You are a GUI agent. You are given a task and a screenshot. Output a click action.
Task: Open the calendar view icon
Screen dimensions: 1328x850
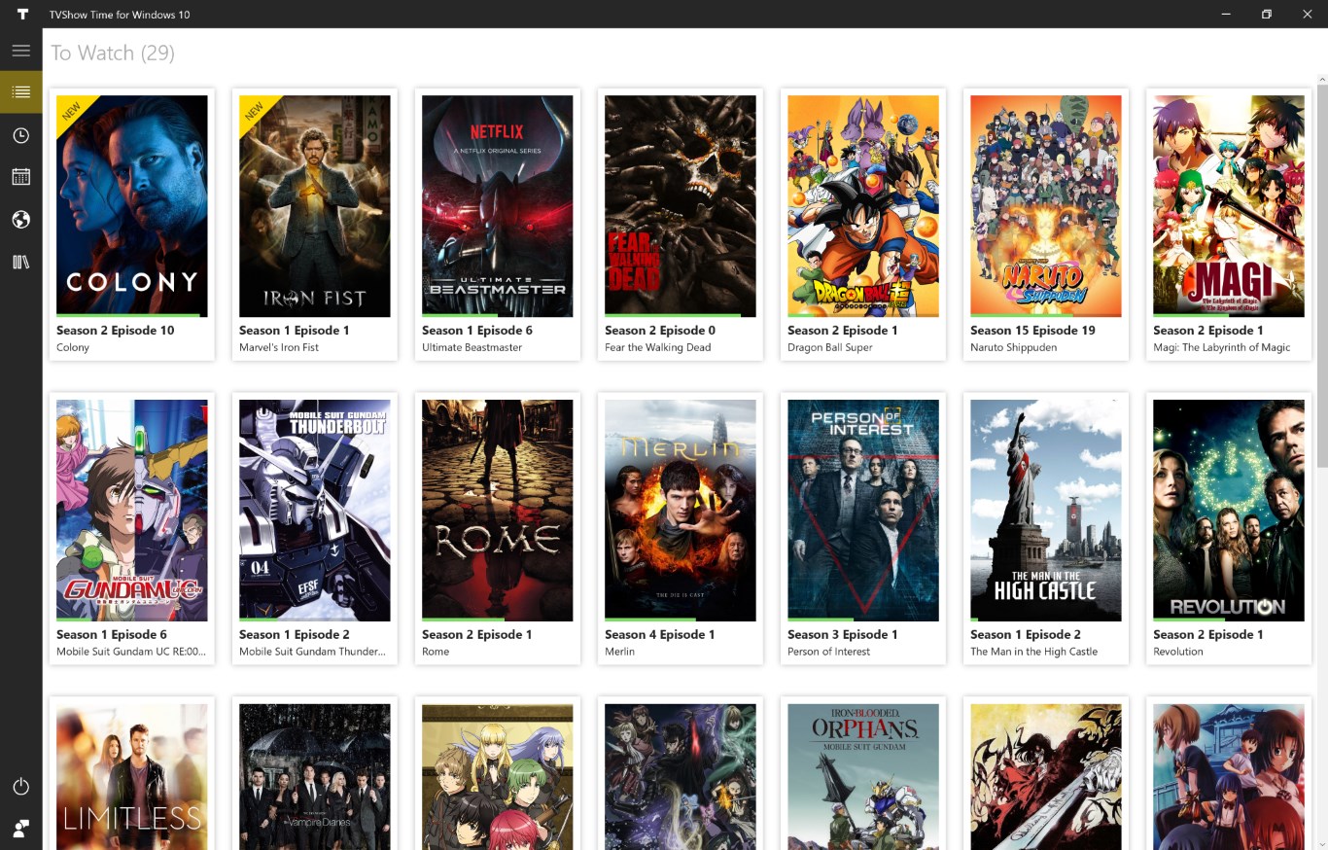point(21,177)
